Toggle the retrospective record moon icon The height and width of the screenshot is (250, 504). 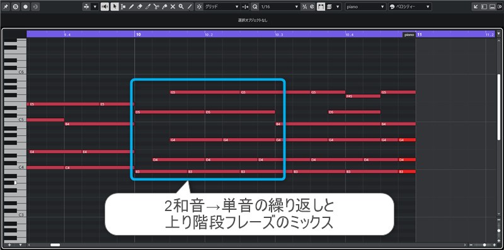(x=35, y=7)
